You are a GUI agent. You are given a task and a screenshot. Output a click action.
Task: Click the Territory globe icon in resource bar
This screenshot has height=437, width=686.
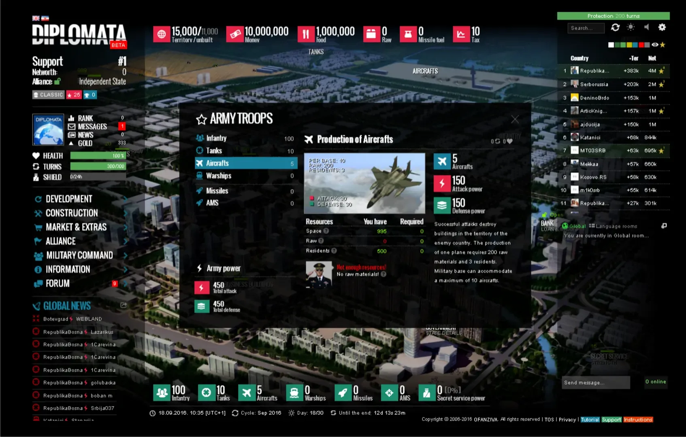[x=161, y=34]
